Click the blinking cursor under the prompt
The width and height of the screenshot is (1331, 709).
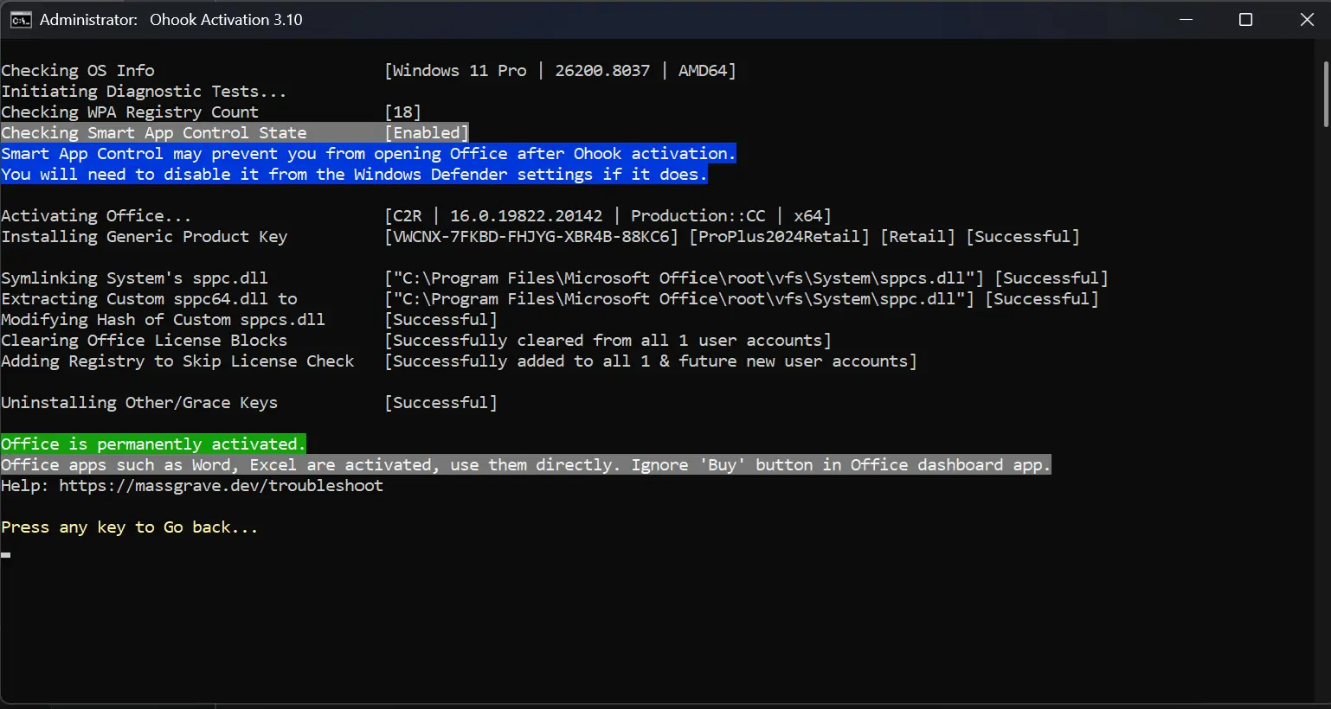(x=6, y=555)
